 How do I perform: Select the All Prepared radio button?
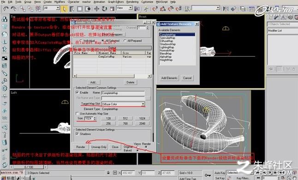(x=125, y=41)
